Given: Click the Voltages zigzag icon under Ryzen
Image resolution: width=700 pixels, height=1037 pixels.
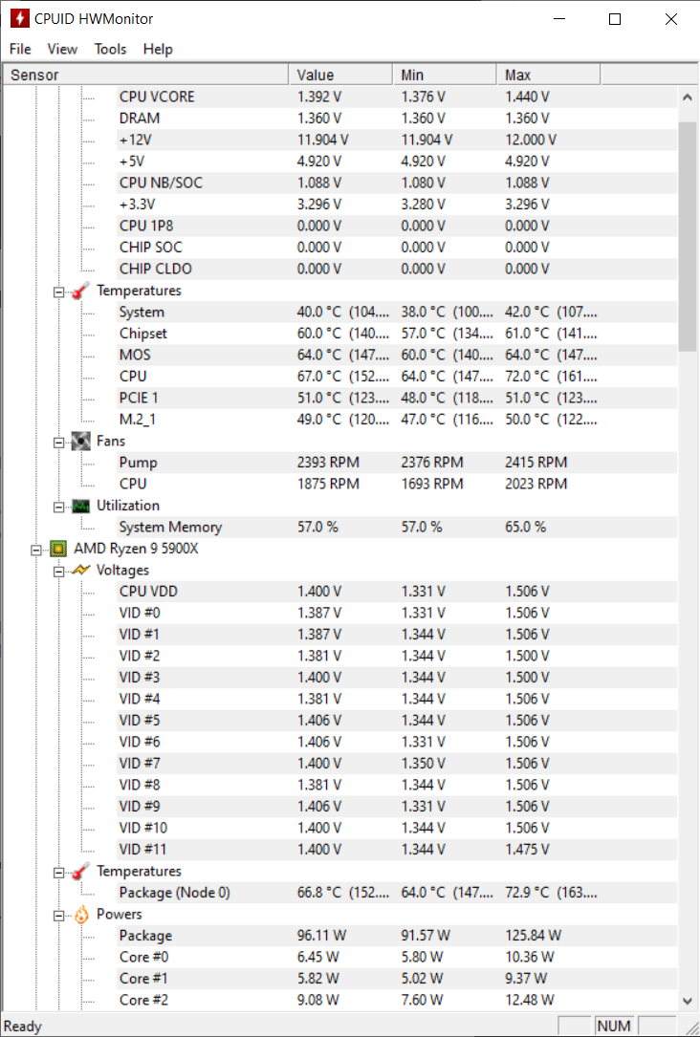Looking at the screenshot, I should 80,570.
